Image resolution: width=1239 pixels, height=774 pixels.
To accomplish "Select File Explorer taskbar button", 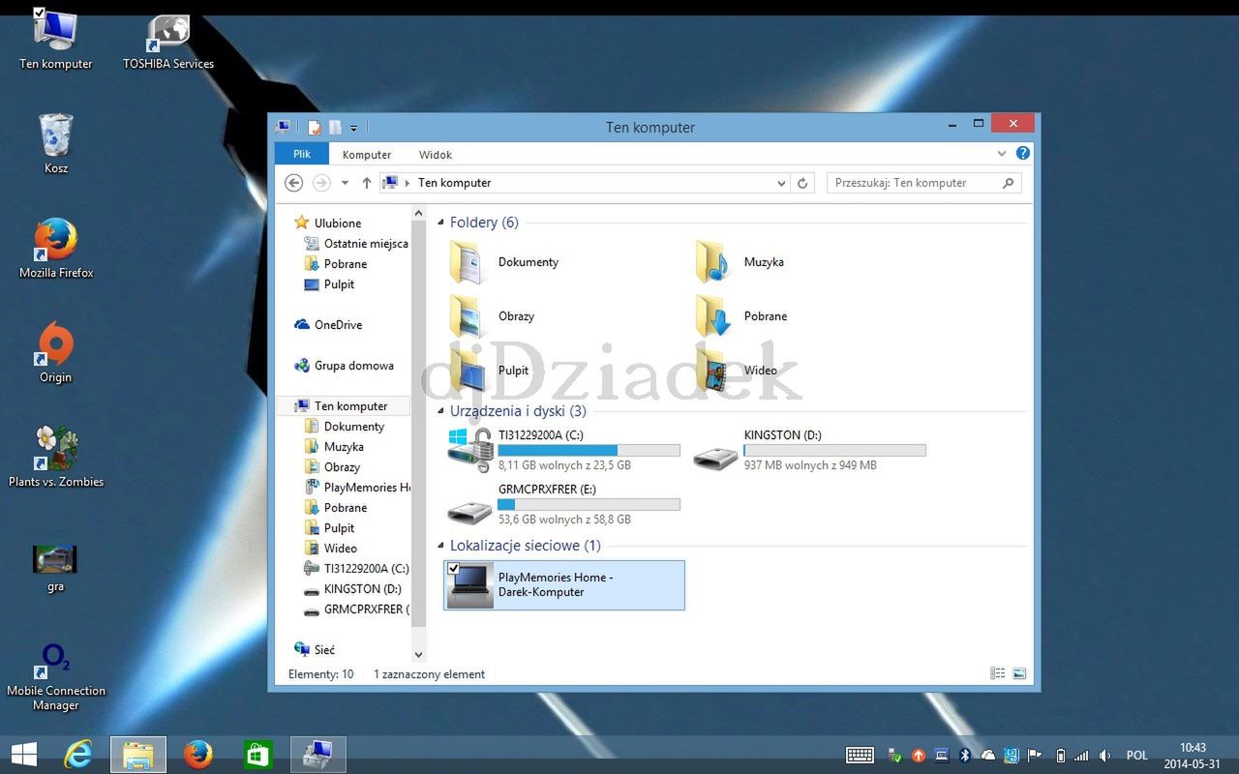I will [138, 755].
